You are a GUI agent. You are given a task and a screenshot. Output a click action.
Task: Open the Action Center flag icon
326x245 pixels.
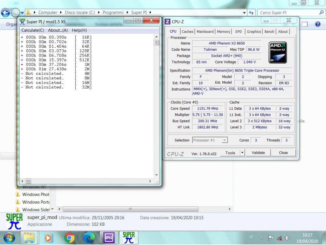pyautogui.click(x=271, y=238)
